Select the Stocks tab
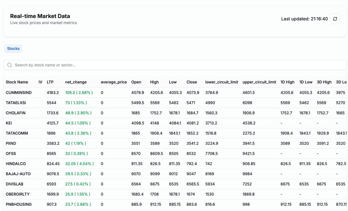Screen dimensions: 348x211 pos(13,48)
